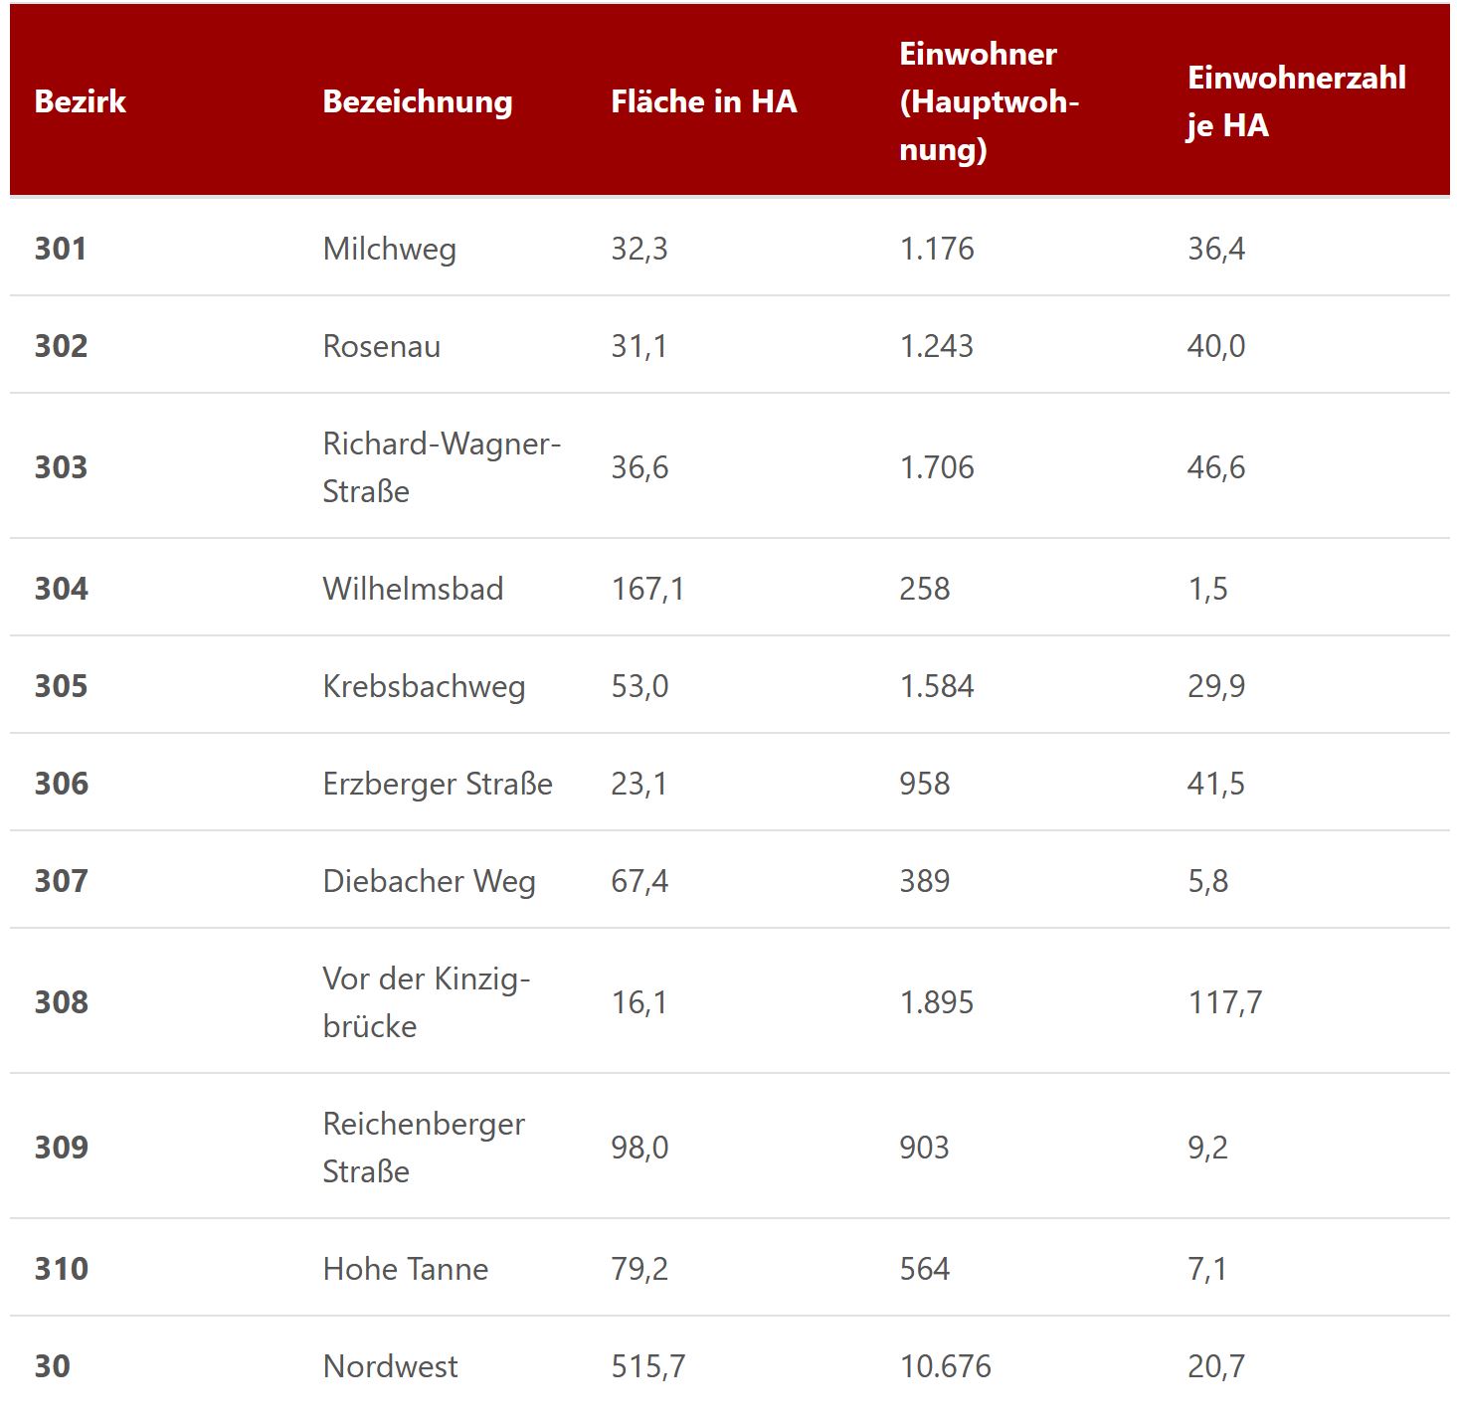Select the Wilhelmsbad row name
This screenshot has height=1421, width=1457.
pos(413,589)
